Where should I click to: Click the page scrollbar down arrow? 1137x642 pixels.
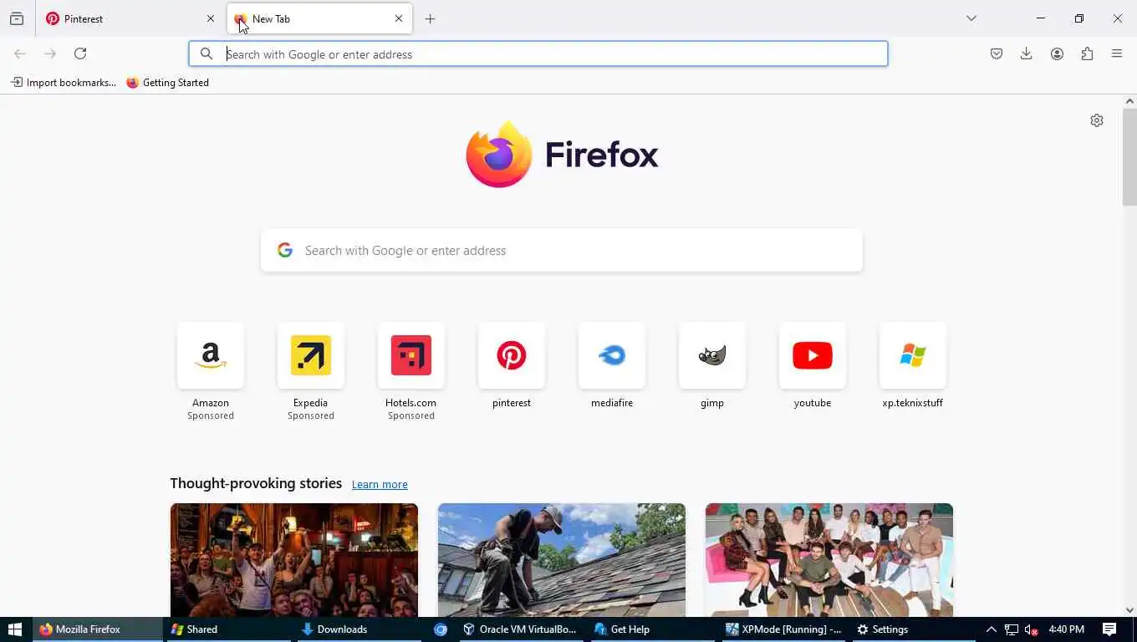(x=1129, y=610)
